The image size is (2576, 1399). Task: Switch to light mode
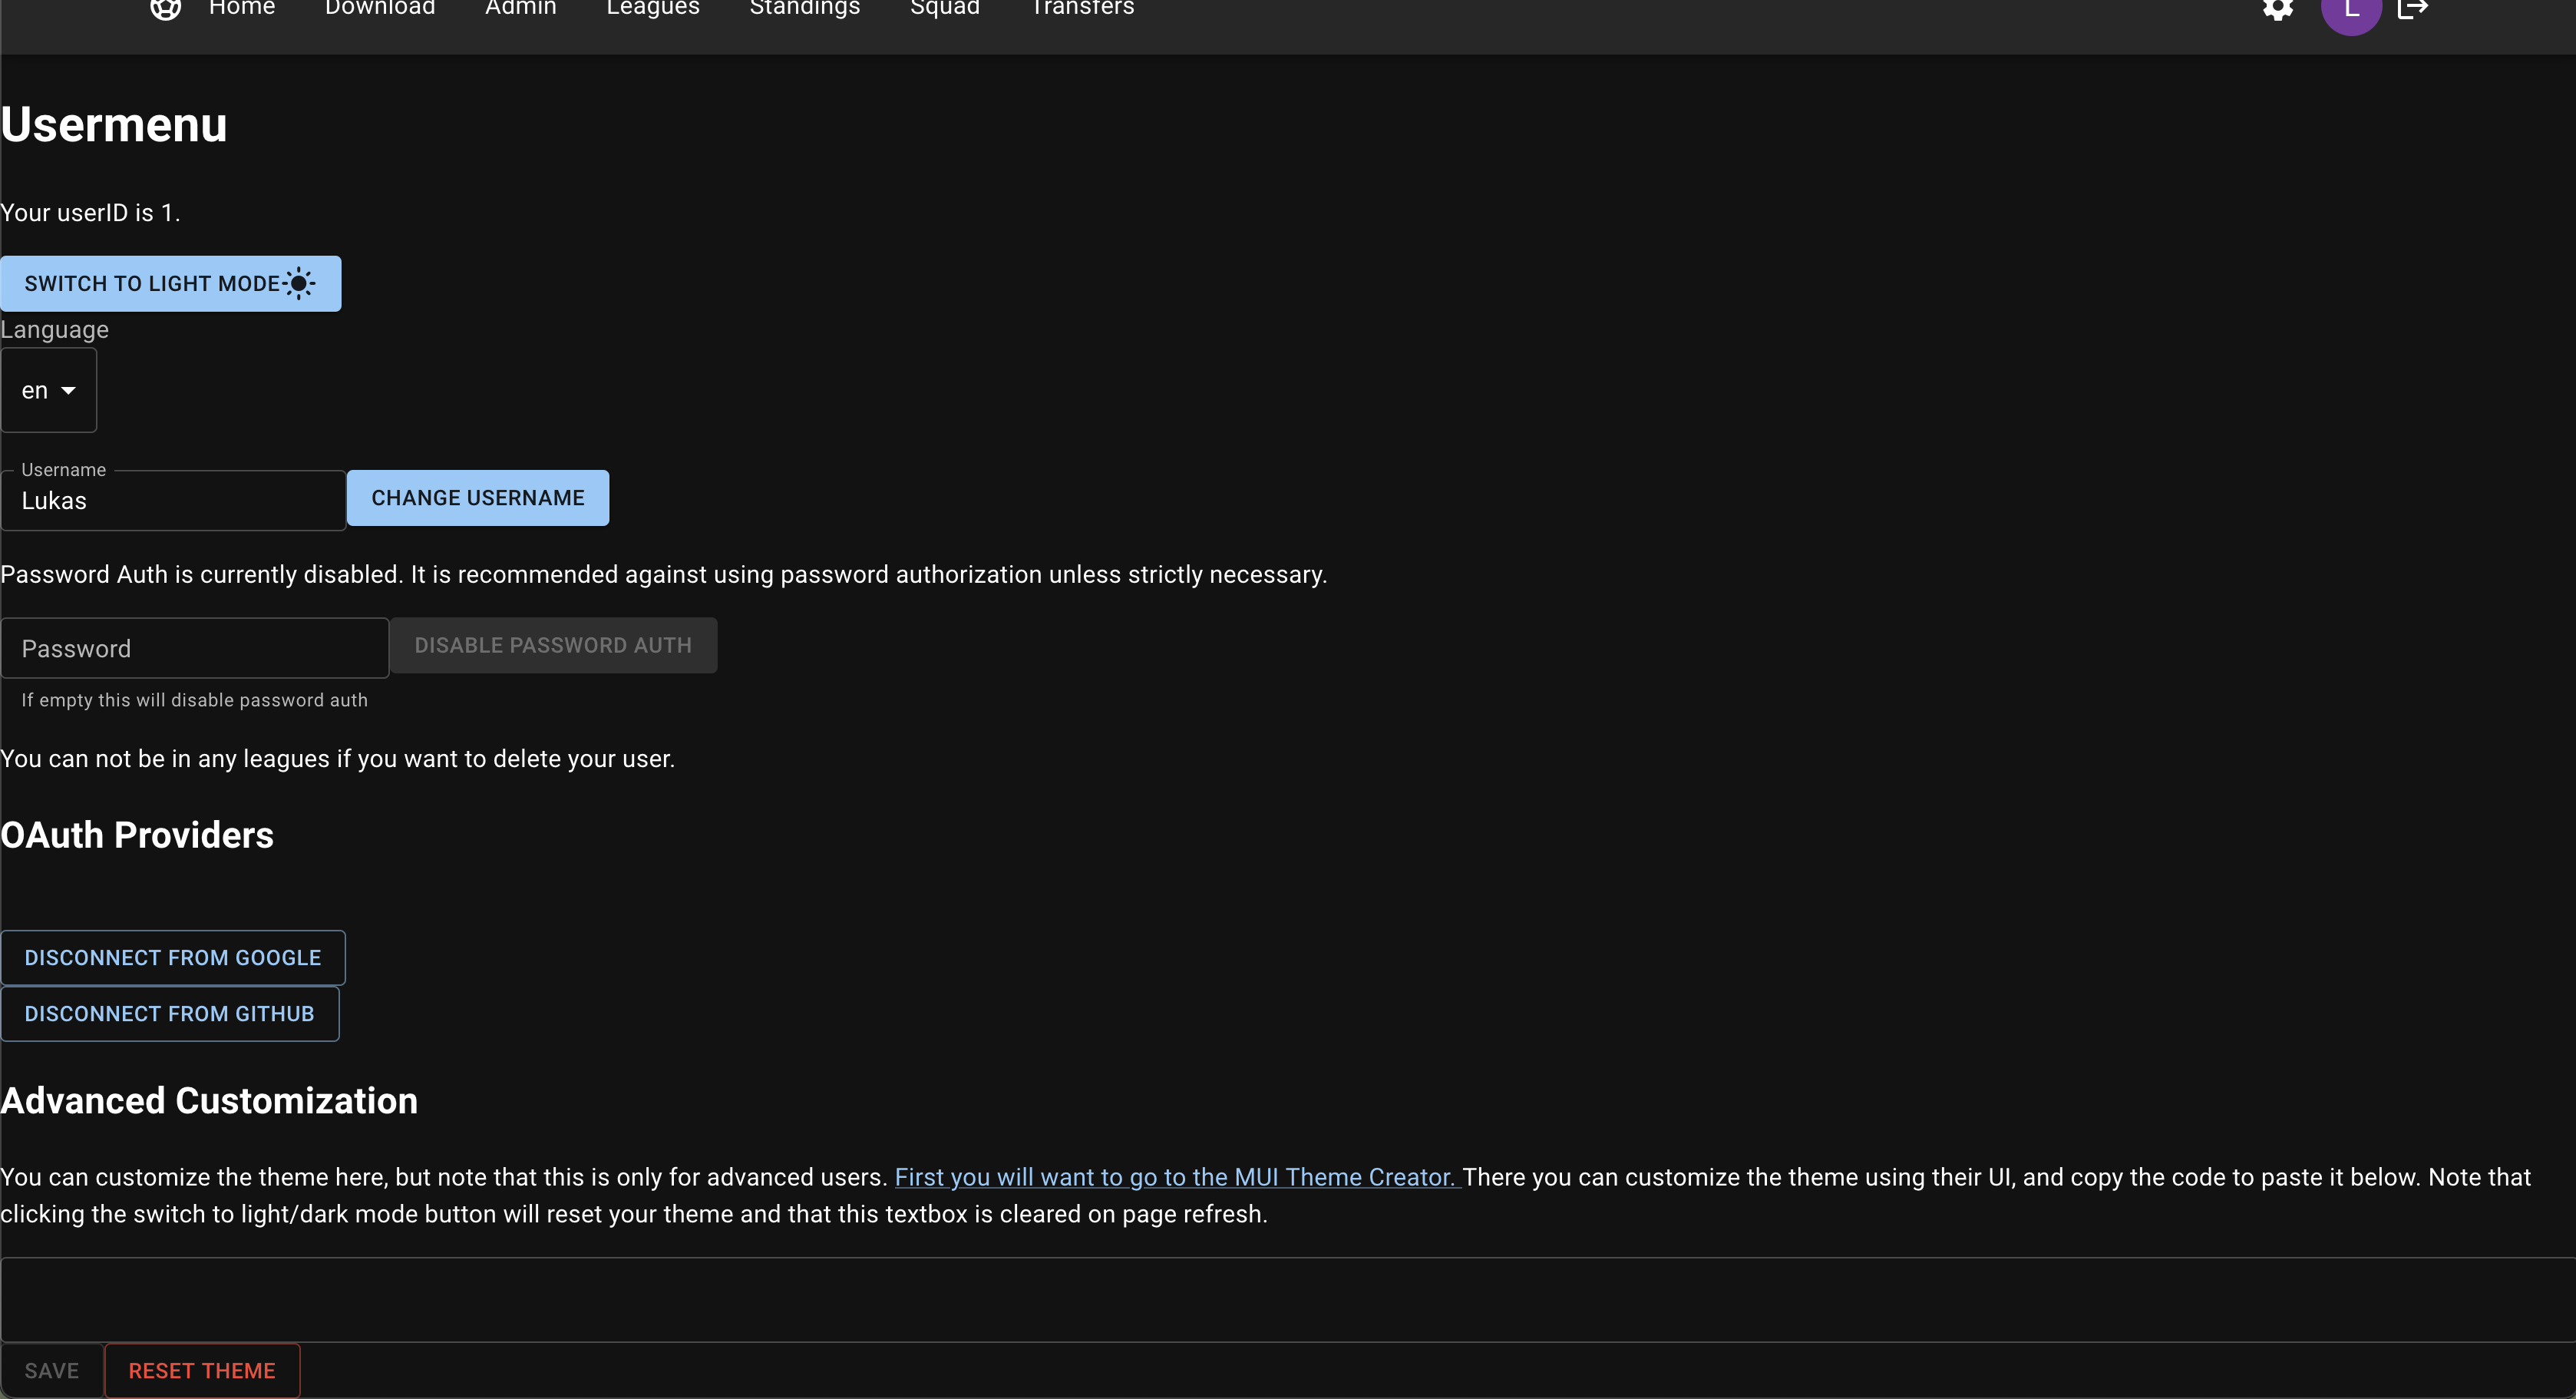pyautogui.click(x=171, y=284)
